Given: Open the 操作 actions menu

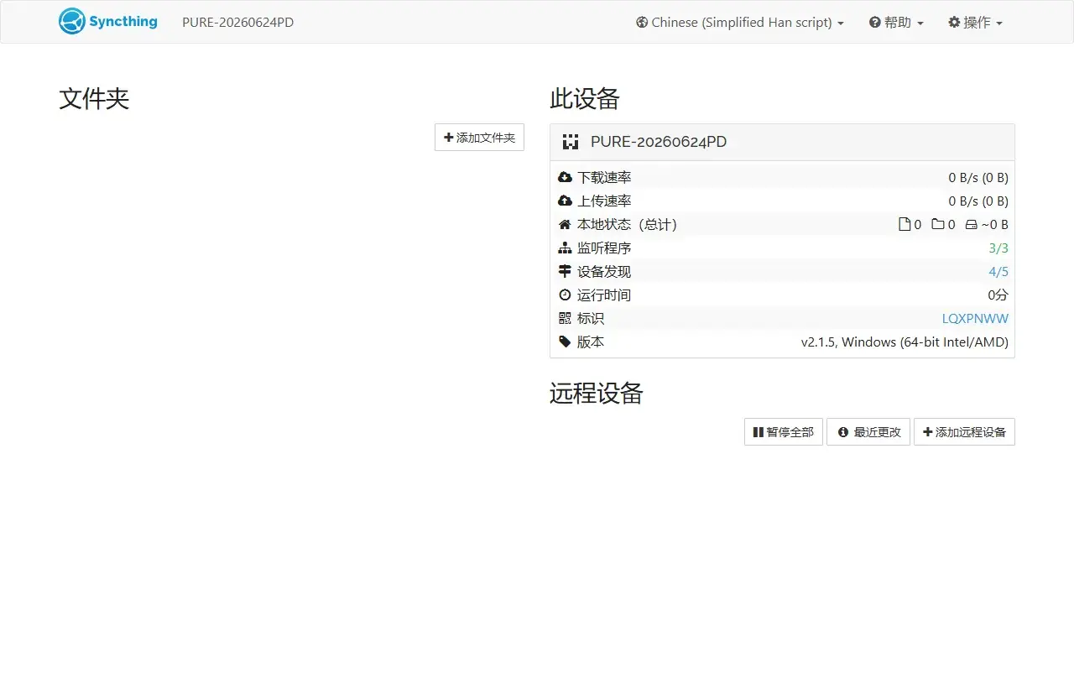Looking at the screenshot, I should [x=975, y=23].
